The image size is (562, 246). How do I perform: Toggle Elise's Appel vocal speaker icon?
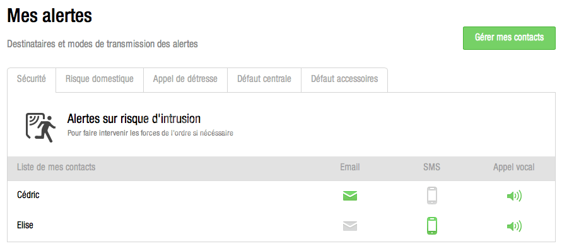(x=514, y=226)
